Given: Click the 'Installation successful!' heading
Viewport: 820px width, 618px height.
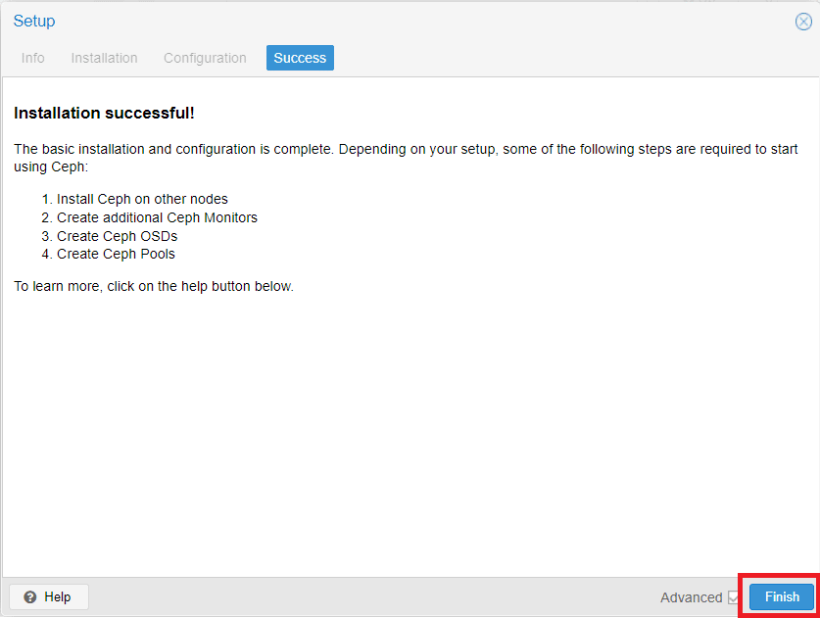Looking at the screenshot, I should coord(104,113).
